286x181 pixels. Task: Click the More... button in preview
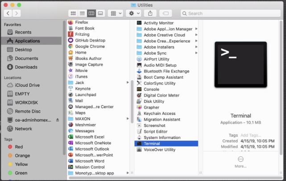click(240, 162)
